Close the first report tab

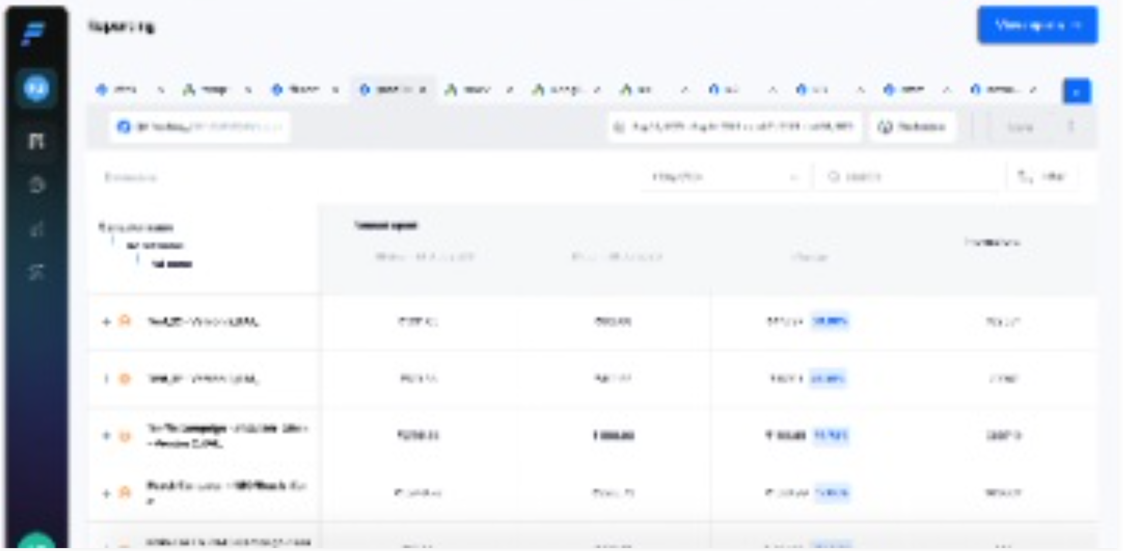tap(161, 90)
